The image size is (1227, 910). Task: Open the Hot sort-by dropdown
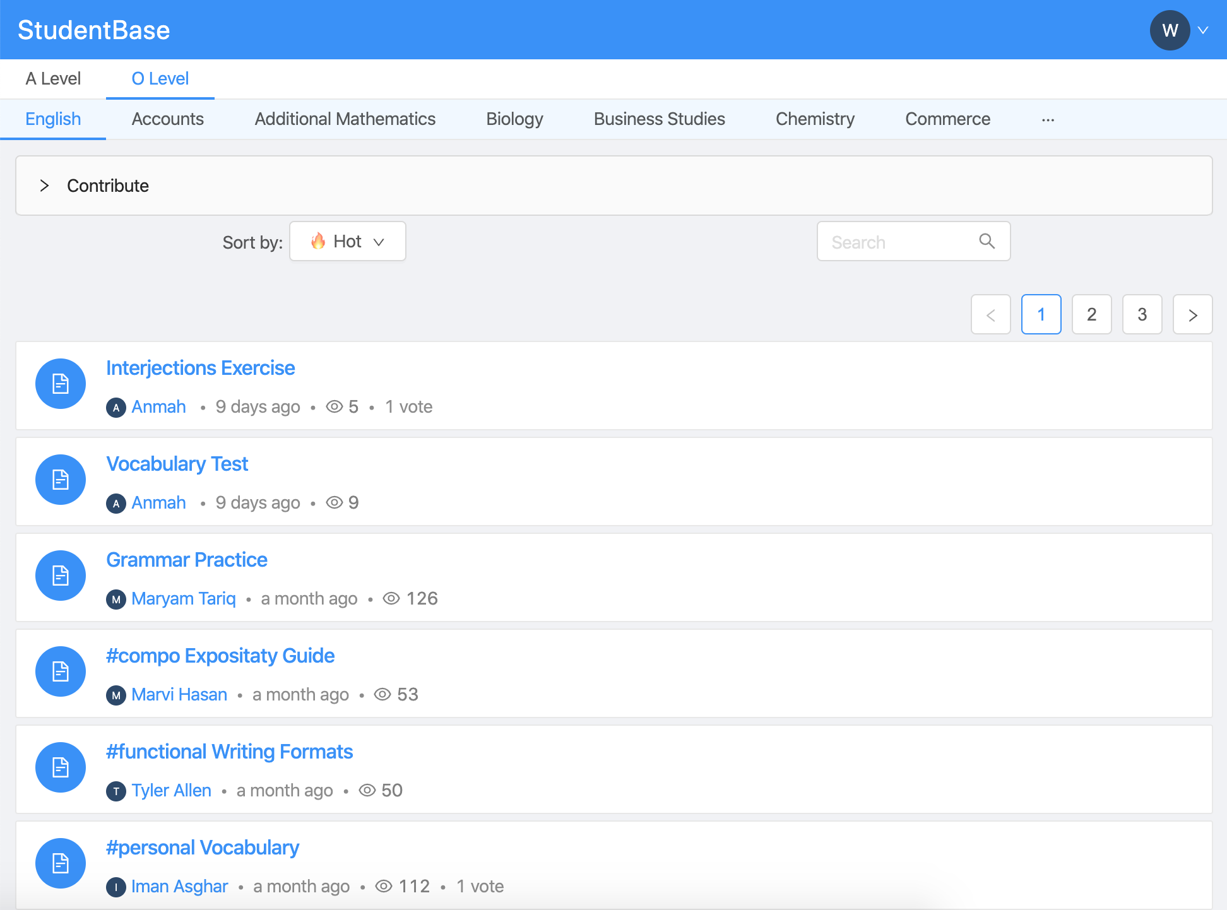[x=348, y=241]
